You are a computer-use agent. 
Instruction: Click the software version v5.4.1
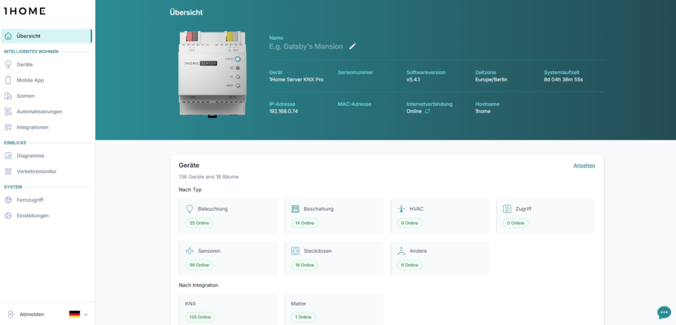tap(414, 80)
